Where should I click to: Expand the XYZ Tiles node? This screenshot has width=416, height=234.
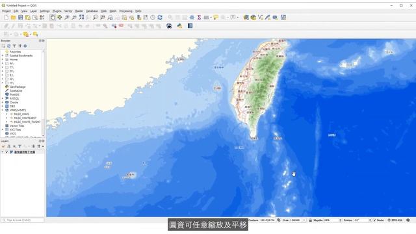tap(3, 130)
